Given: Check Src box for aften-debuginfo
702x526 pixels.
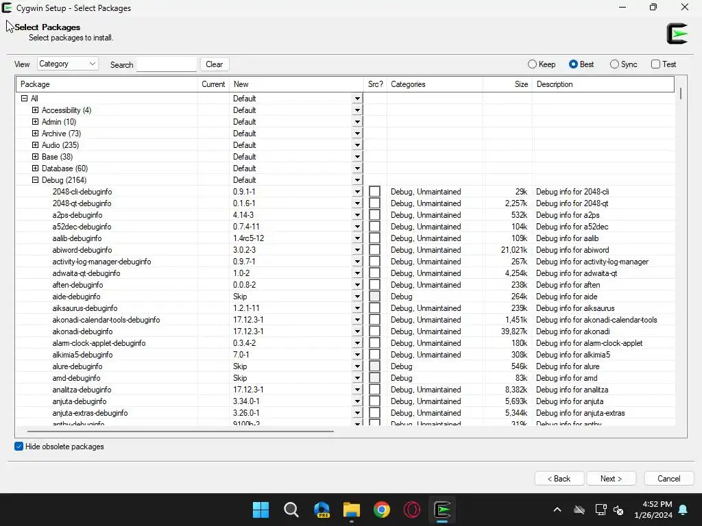Looking at the screenshot, I should click(x=375, y=284).
